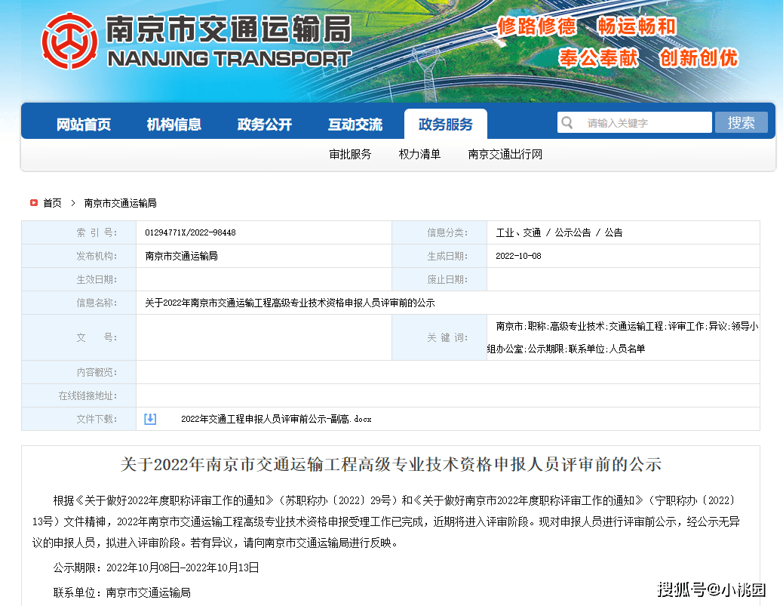Click 南京市交通运输局 in the 发布机构 row
The image size is (783, 606).
(x=181, y=257)
